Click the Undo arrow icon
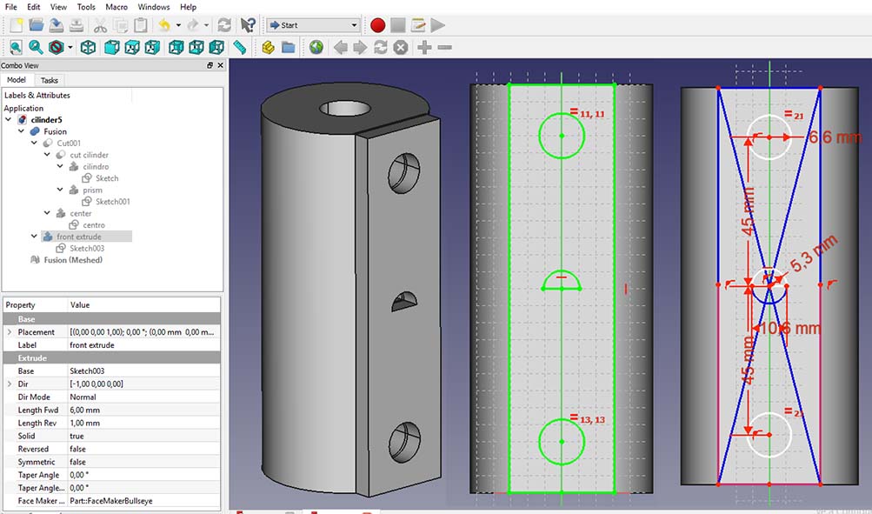The width and height of the screenshot is (872, 514). pyautogui.click(x=162, y=25)
